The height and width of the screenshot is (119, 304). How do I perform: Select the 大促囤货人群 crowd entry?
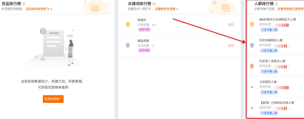268,82
